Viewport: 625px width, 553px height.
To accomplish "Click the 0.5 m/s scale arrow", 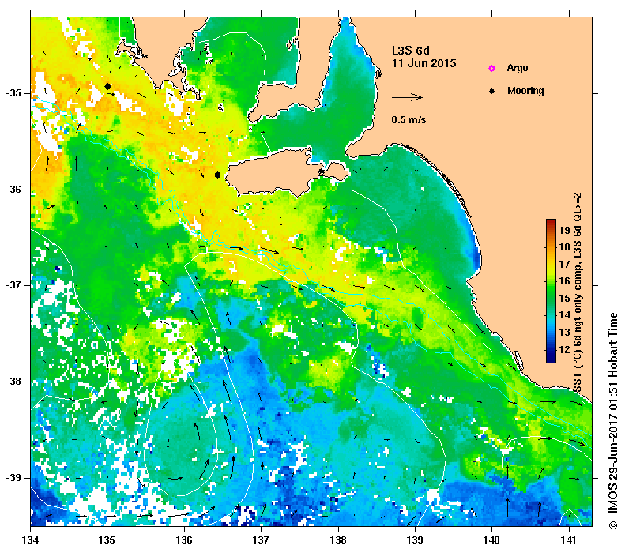I will tap(407, 97).
